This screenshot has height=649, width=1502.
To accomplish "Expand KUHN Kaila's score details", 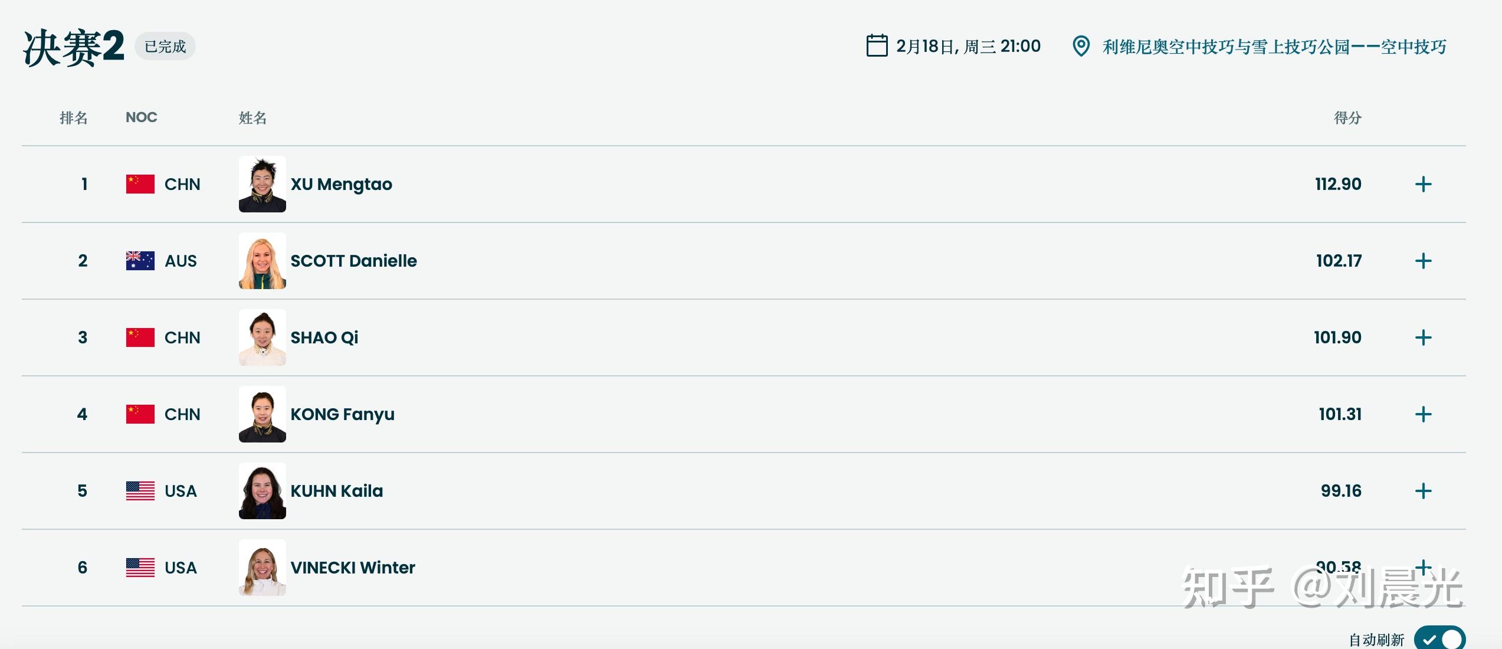I will point(1423,491).
